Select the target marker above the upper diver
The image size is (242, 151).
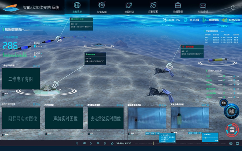170,67
